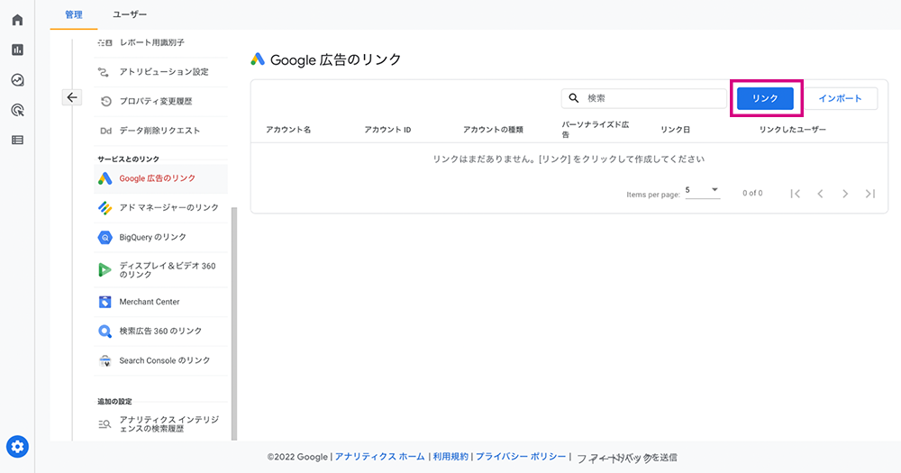
Task: Click the Analytics Intelligence search history icon
Action: 105,424
